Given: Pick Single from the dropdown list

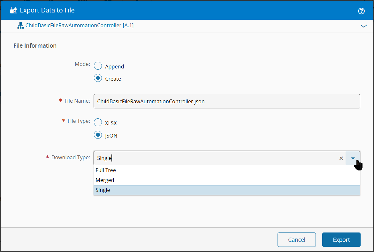Looking at the screenshot, I should tap(103, 190).
